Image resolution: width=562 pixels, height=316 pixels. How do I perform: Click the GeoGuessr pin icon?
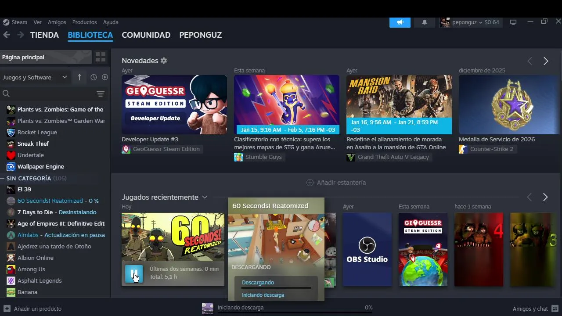(126, 149)
